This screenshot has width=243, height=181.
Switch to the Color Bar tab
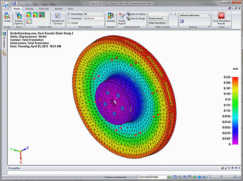click(44, 9)
